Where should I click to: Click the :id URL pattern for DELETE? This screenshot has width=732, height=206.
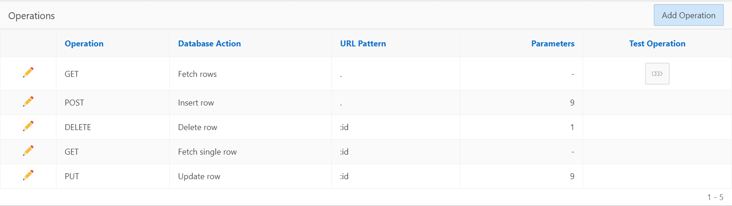pos(344,127)
